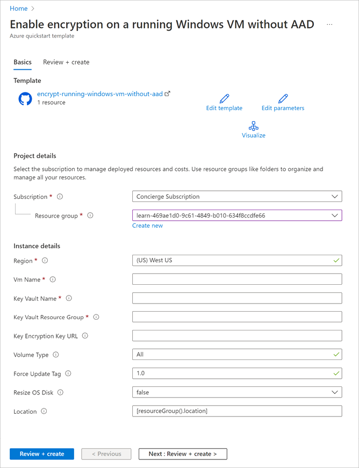Click the Location field with resourceGroup().location
The image size is (359, 468).
tap(237, 411)
